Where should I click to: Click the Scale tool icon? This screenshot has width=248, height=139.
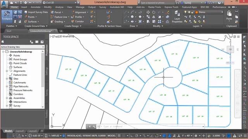(x=154, y=22)
